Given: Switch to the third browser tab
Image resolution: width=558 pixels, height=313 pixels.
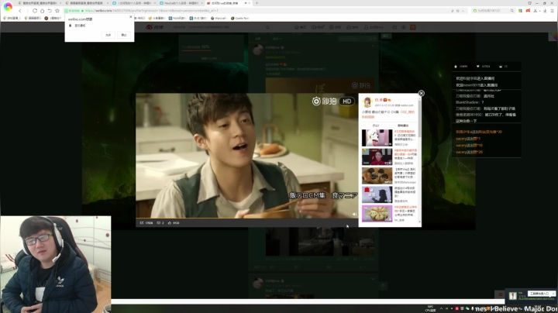Looking at the screenshot, I should click(134, 3).
